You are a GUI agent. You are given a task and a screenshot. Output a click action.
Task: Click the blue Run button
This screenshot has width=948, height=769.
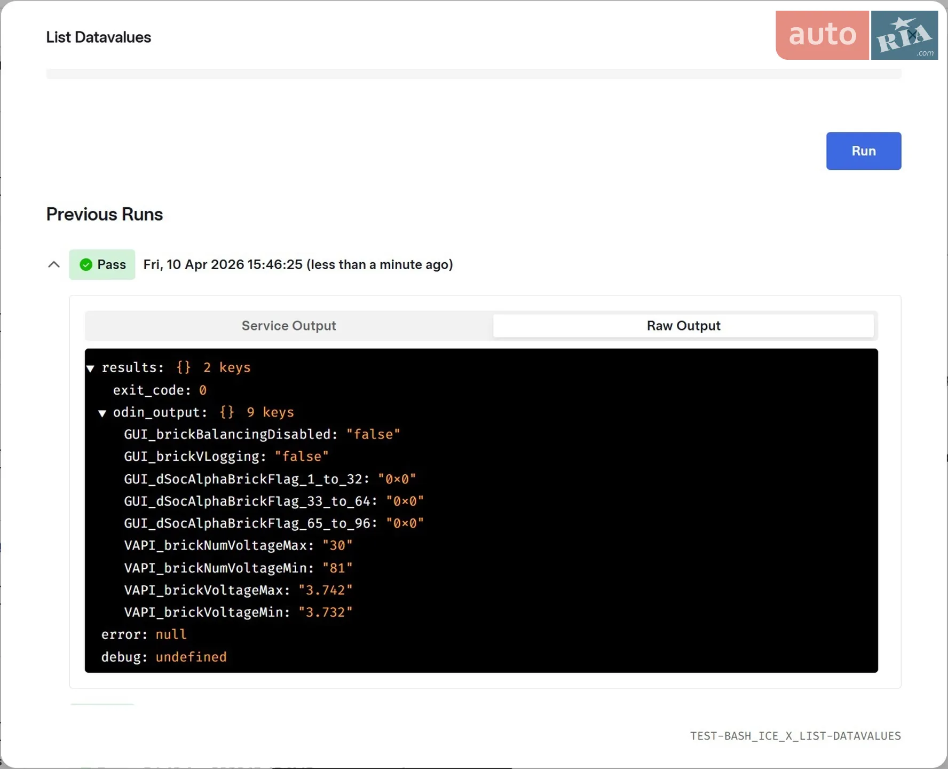pyautogui.click(x=863, y=151)
